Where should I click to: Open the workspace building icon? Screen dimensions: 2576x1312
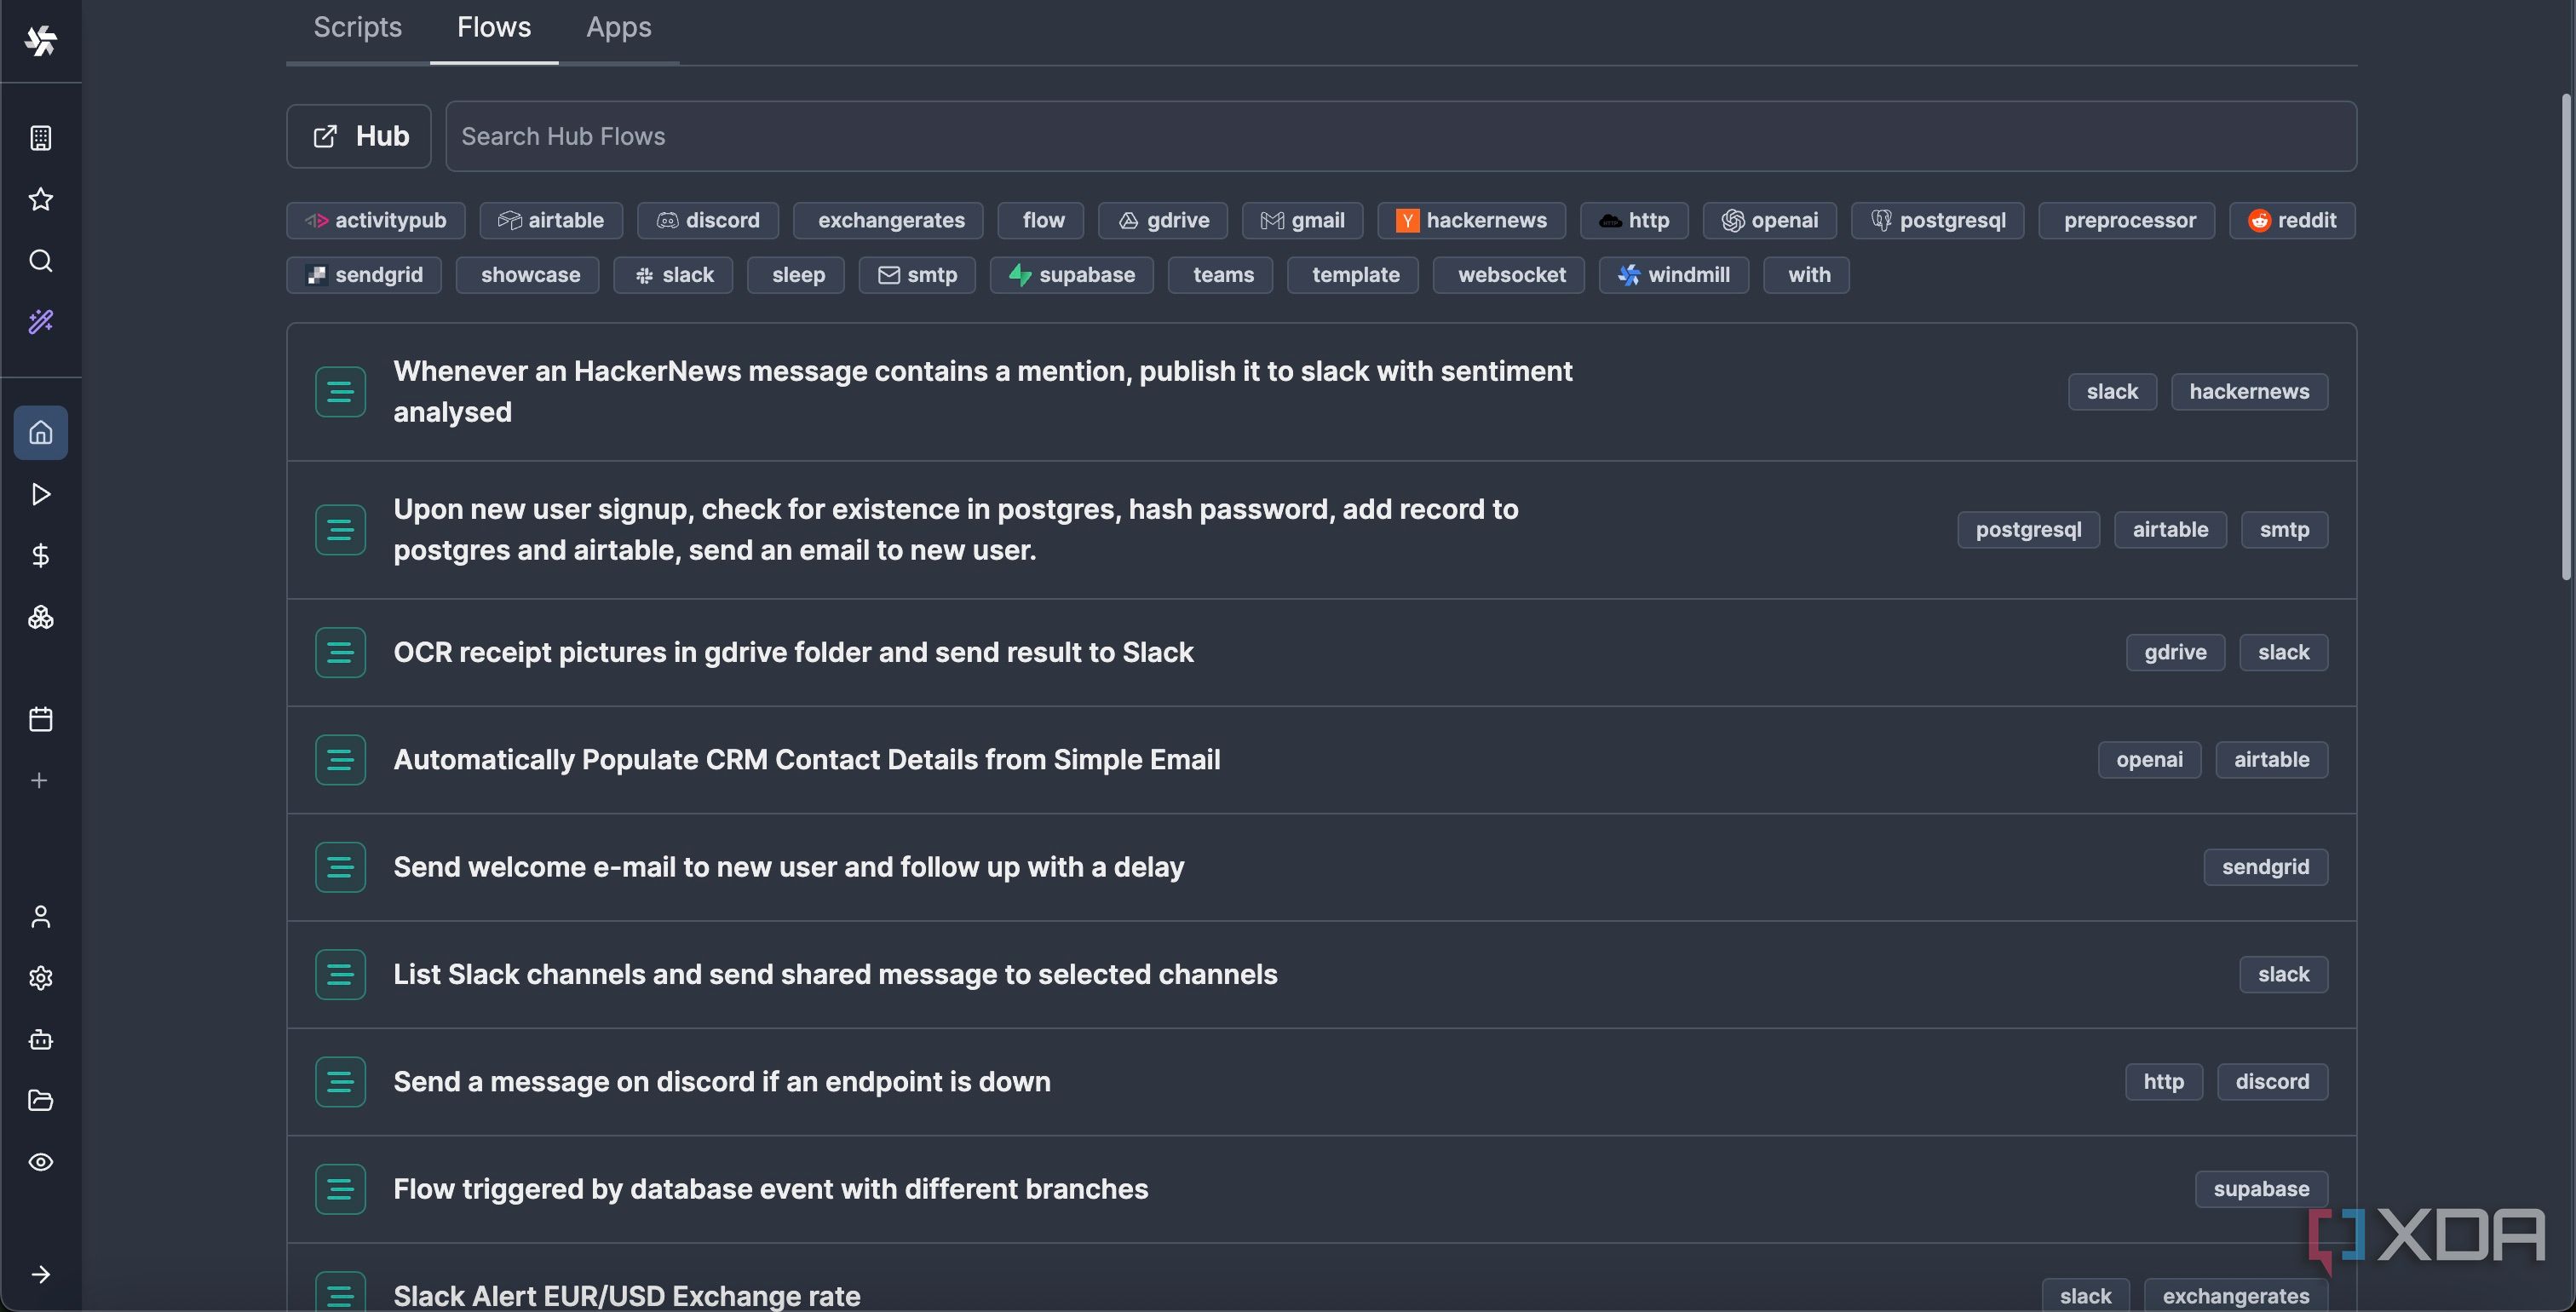[x=41, y=138]
